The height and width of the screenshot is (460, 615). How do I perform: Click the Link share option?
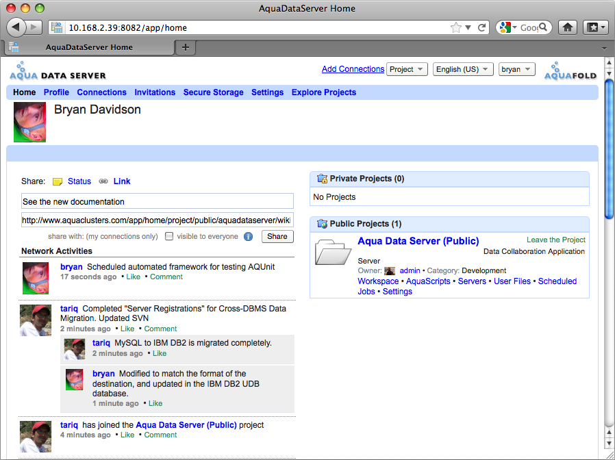pyautogui.click(x=122, y=181)
